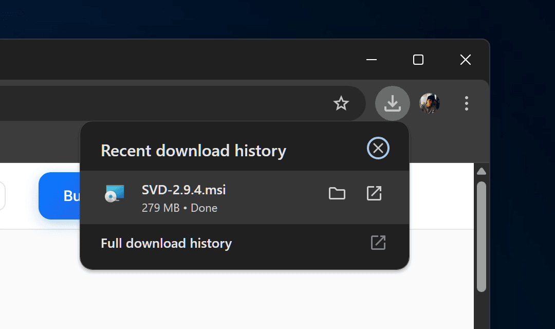Bookmark this page with the star icon
This screenshot has height=329, width=555.
(341, 103)
